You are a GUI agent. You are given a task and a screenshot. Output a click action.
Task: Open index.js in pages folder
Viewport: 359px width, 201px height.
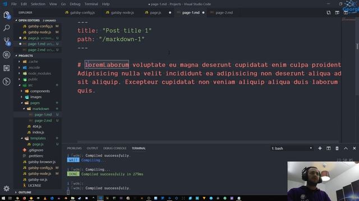38,132
